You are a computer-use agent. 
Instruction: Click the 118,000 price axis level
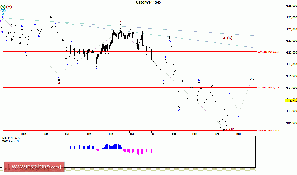click(292, 64)
